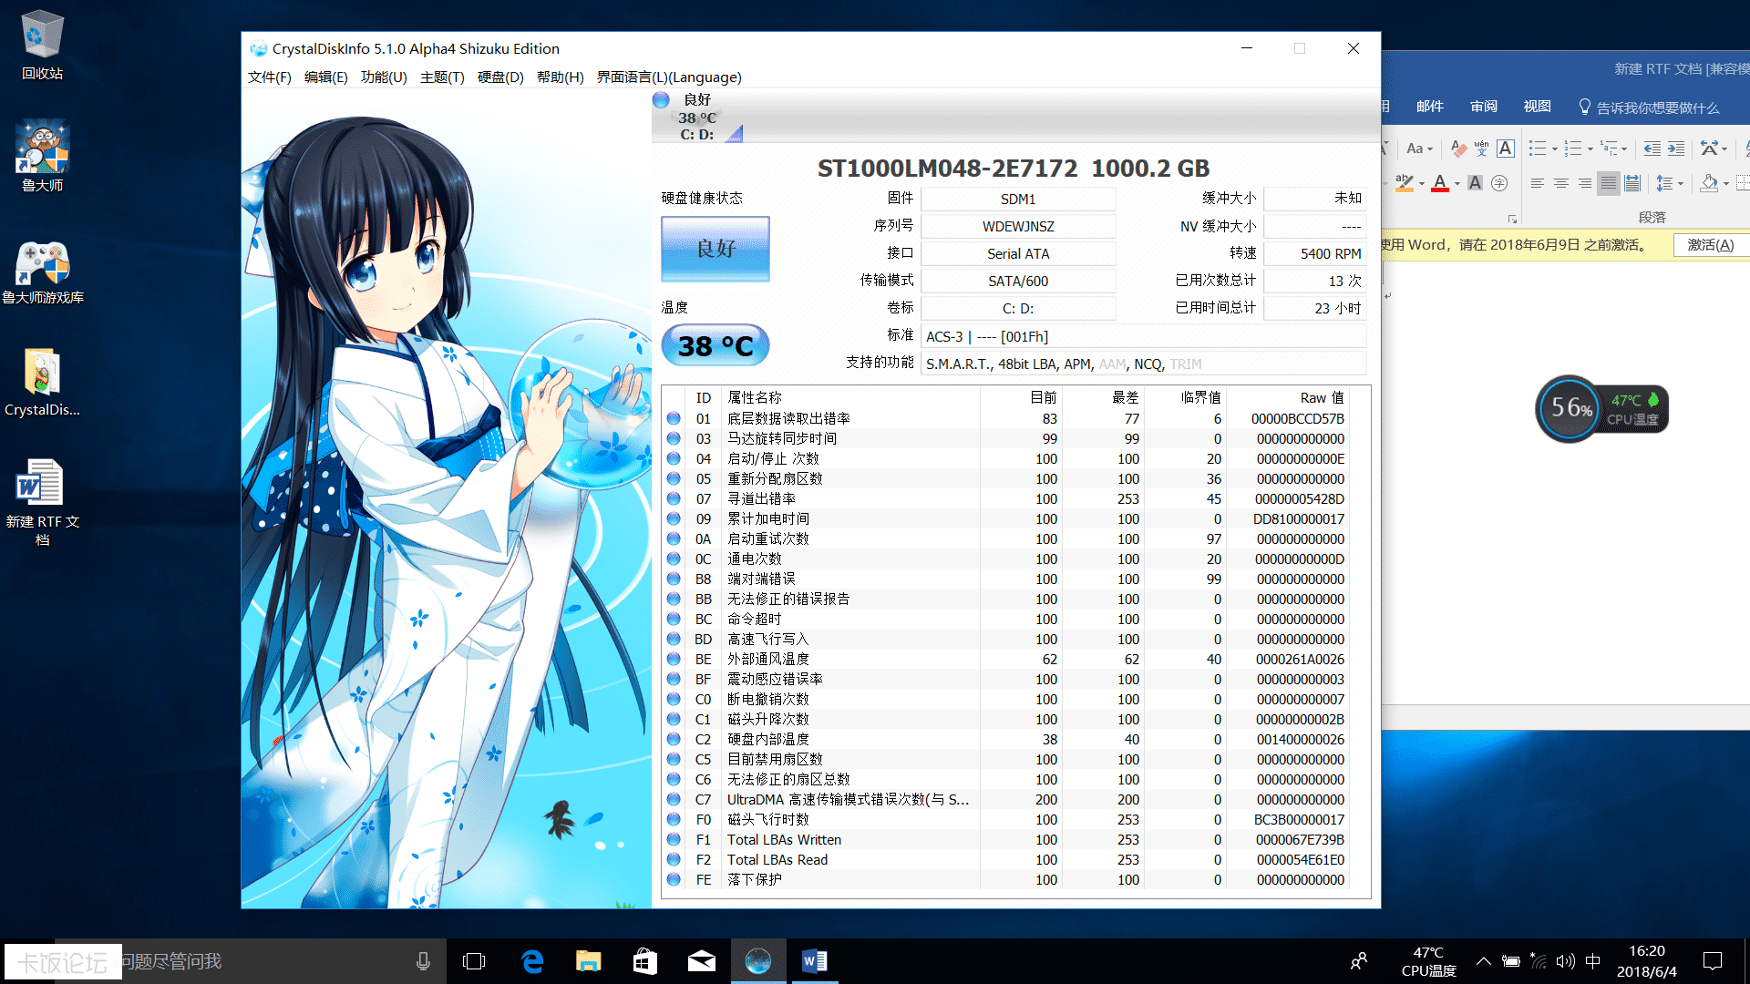
Task: Click the increase indent icon in Word
Action: point(1676,149)
